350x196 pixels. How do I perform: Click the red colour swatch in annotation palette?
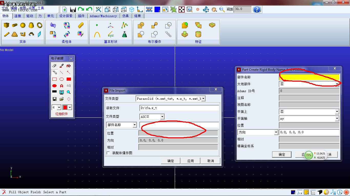(x=65, y=107)
